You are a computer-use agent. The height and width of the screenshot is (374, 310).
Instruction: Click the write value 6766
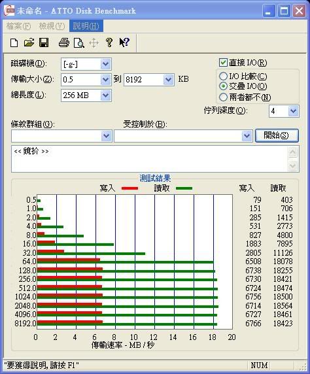coord(254,323)
